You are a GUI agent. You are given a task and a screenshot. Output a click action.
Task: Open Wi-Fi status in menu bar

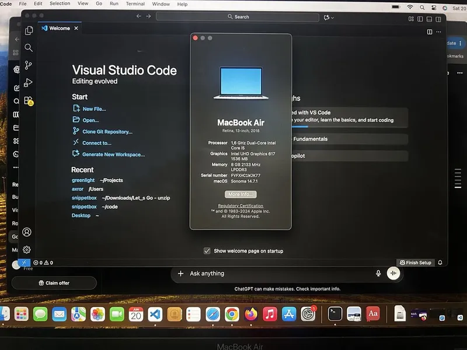(410, 7)
